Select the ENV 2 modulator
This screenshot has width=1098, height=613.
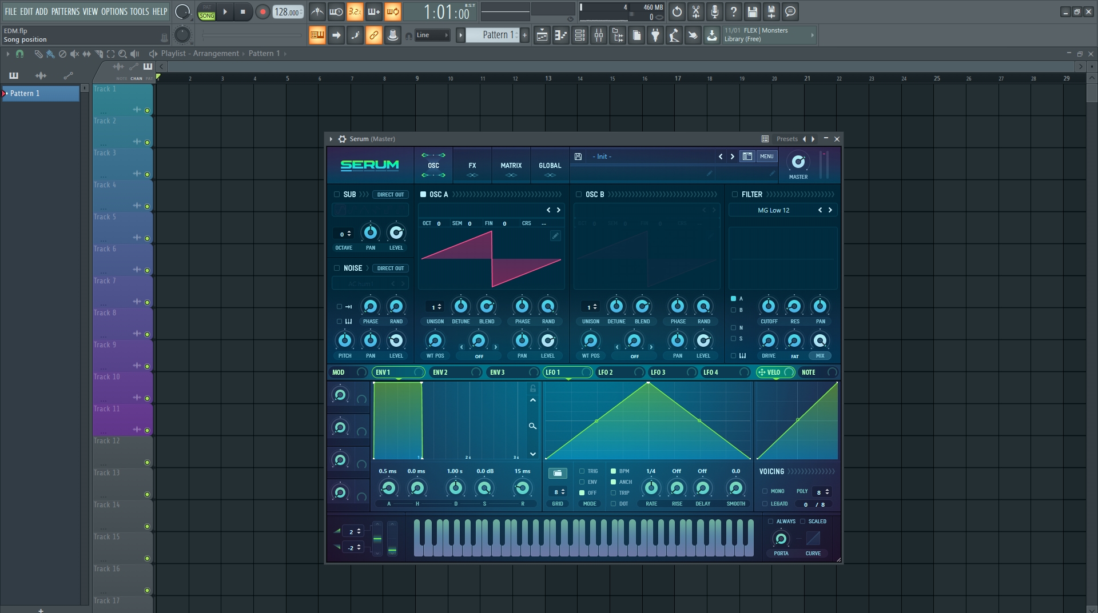click(x=456, y=372)
